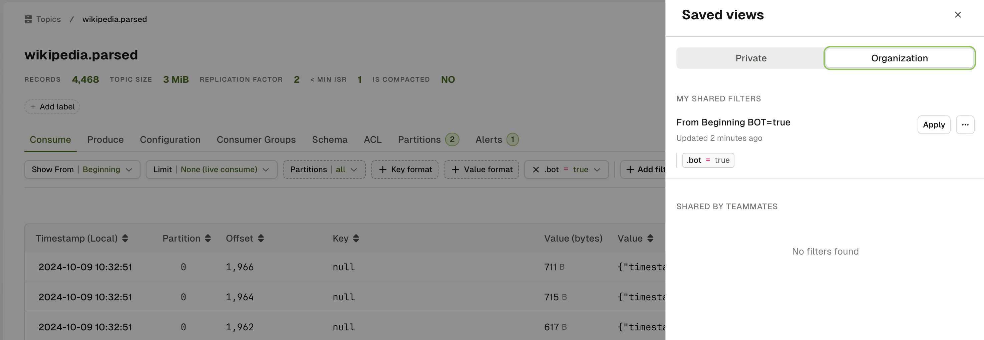Select the row with offset 1,964

pyautogui.click(x=345, y=297)
